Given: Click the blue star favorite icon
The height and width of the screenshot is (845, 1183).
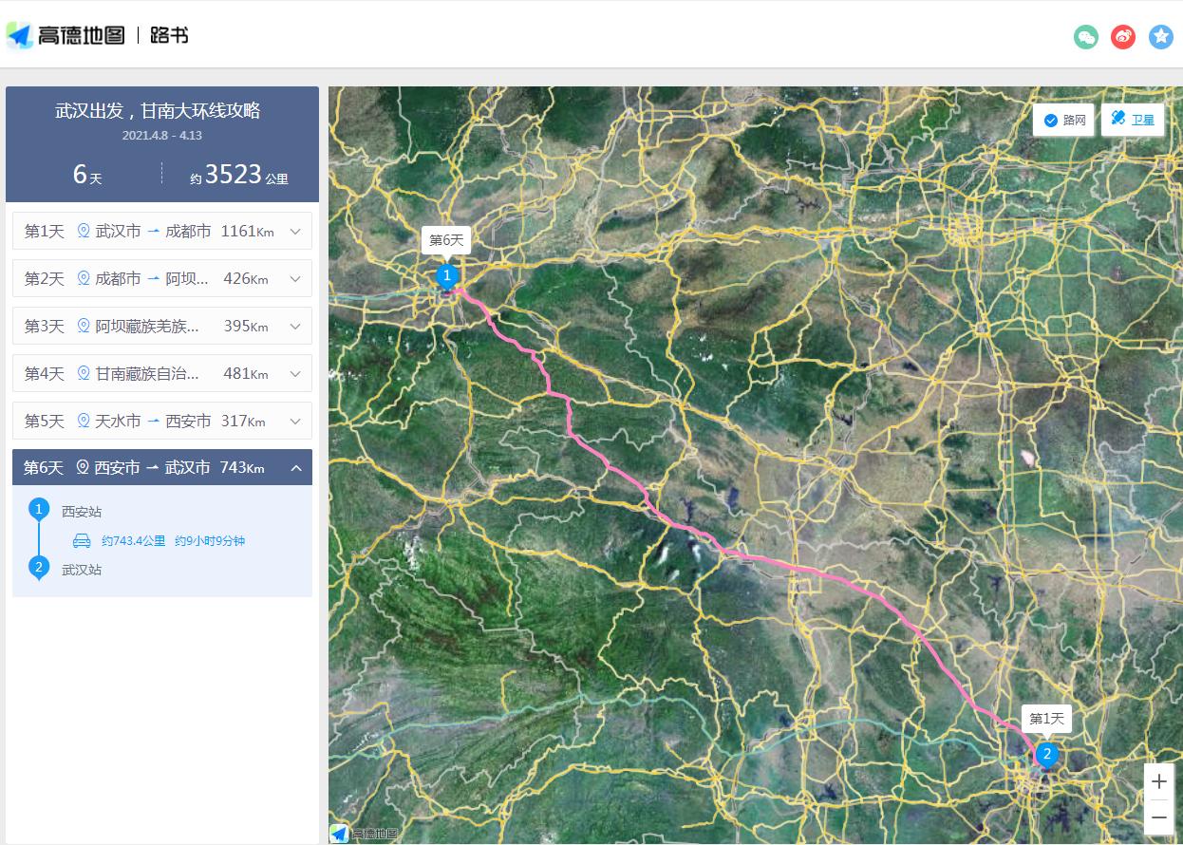Looking at the screenshot, I should 1161,37.
